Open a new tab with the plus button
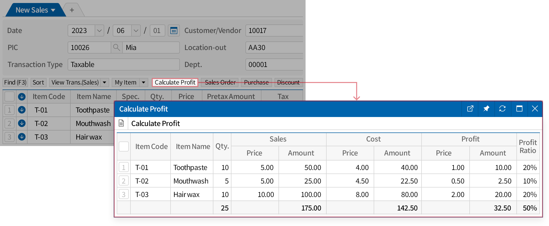This screenshot has height=226, width=549. point(72,10)
